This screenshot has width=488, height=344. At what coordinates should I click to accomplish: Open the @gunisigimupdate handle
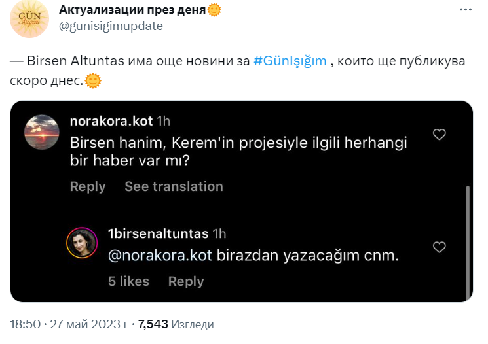point(111,26)
